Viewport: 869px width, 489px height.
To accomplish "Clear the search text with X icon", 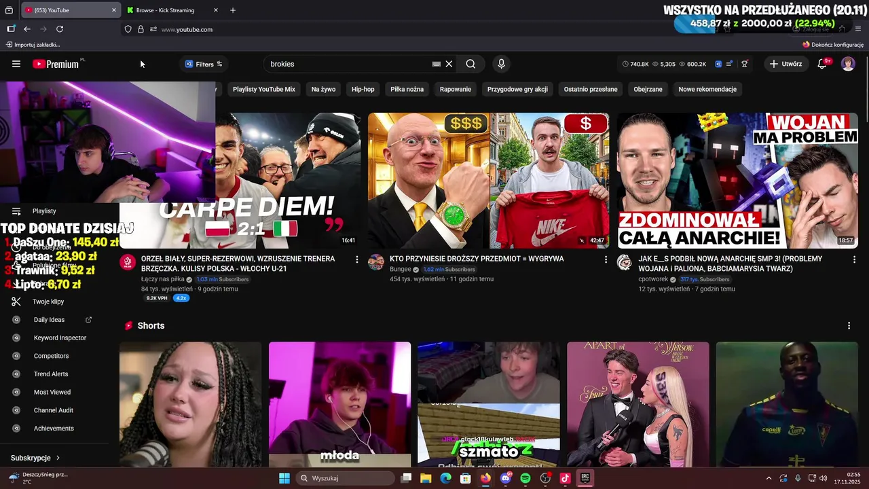I will pyautogui.click(x=449, y=64).
